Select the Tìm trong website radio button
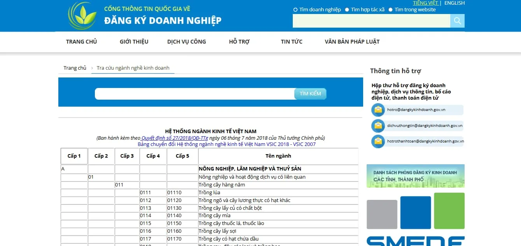Image resolution: width=521 pixels, height=246 pixels. click(390, 9)
